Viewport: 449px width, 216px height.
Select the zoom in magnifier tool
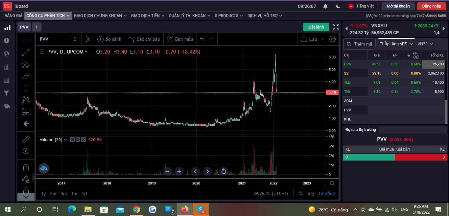click(x=26, y=151)
